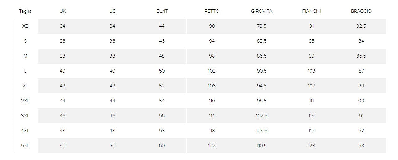Click the UK column header
This screenshot has width=398, height=160.
coord(63,11)
